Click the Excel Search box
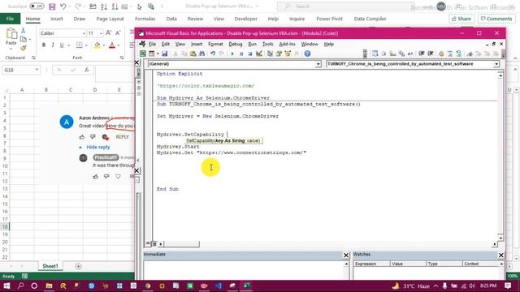Image resolution: width=520 pixels, height=292 pixels. click(345, 6)
